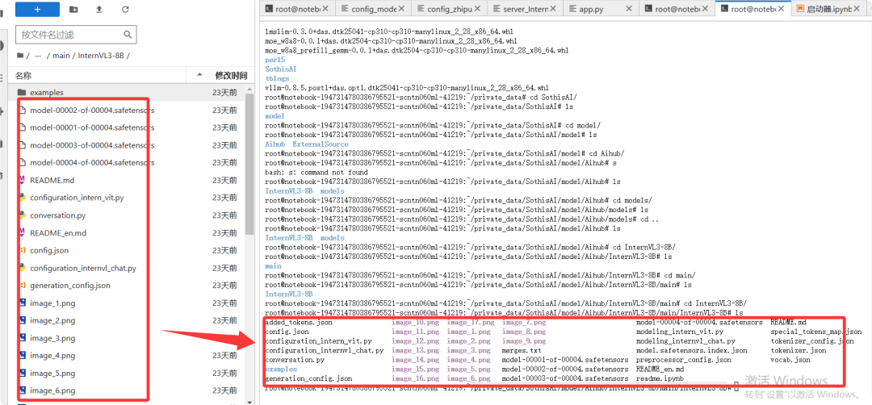Click file icon of model-00001-of-00004.safetensors
The height and width of the screenshot is (405, 872).
click(x=23, y=127)
